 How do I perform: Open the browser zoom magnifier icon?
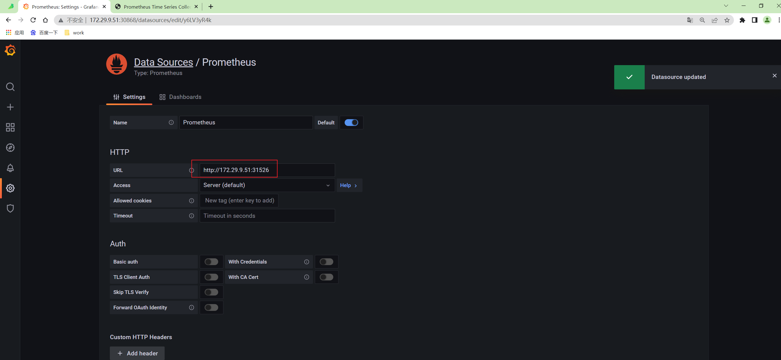pyautogui.click(x=702, y=20)
